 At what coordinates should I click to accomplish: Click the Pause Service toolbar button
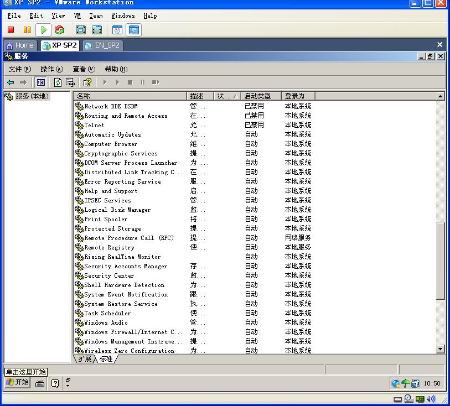143,82
